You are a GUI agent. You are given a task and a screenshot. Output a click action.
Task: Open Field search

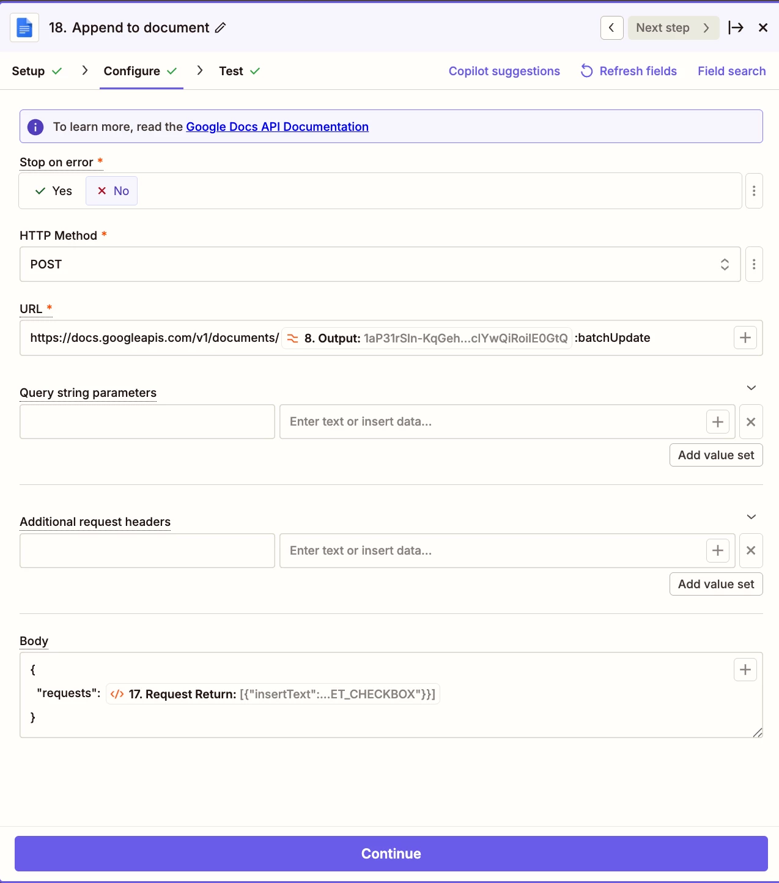731,71
